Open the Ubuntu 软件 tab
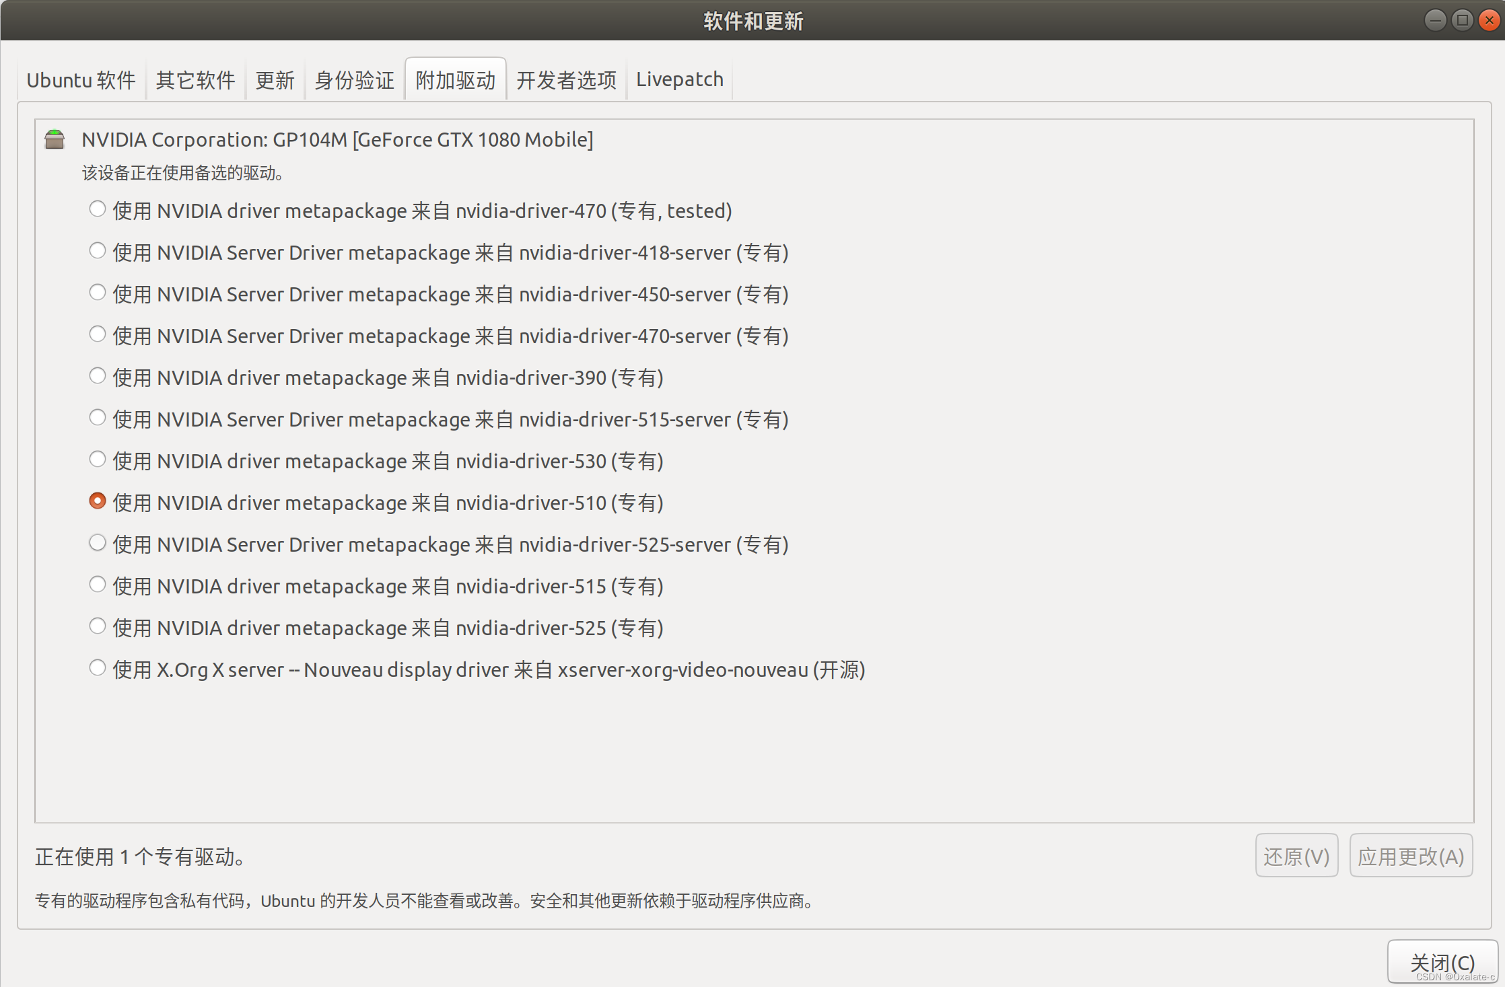This screenshot has width=1505, height=987. 81,79
